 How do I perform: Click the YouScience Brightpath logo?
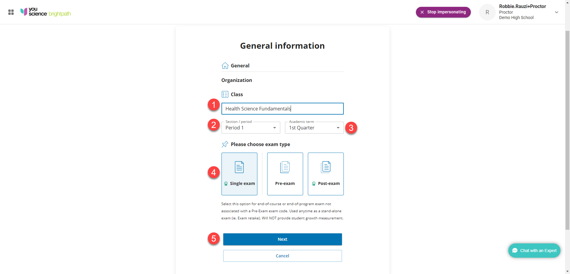(45, 12)
